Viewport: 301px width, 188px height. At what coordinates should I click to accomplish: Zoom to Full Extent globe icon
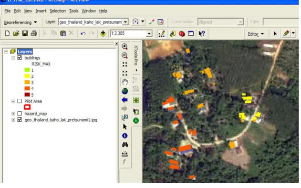click(x=125, y=91)
